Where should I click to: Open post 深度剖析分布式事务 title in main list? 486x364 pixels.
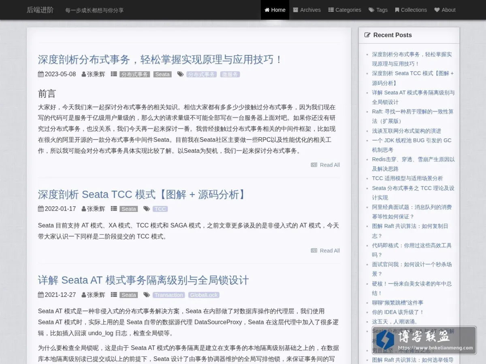[x=160, y=59]
